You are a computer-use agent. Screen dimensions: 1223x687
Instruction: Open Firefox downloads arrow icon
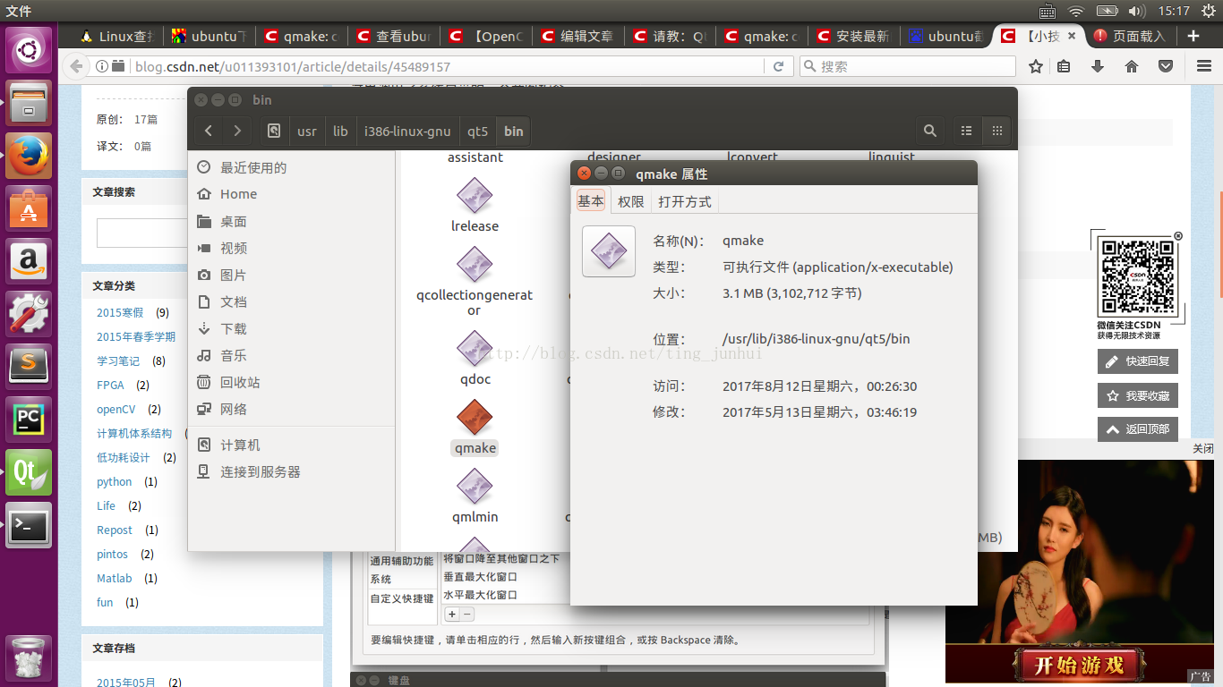(x=1098, y=66)
